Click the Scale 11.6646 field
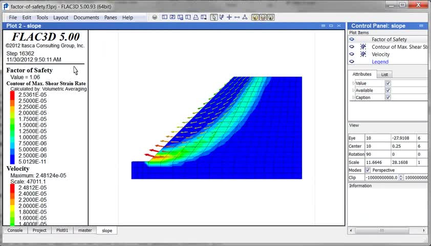Screen dimensions: 431x246 (x=378, y=162)
